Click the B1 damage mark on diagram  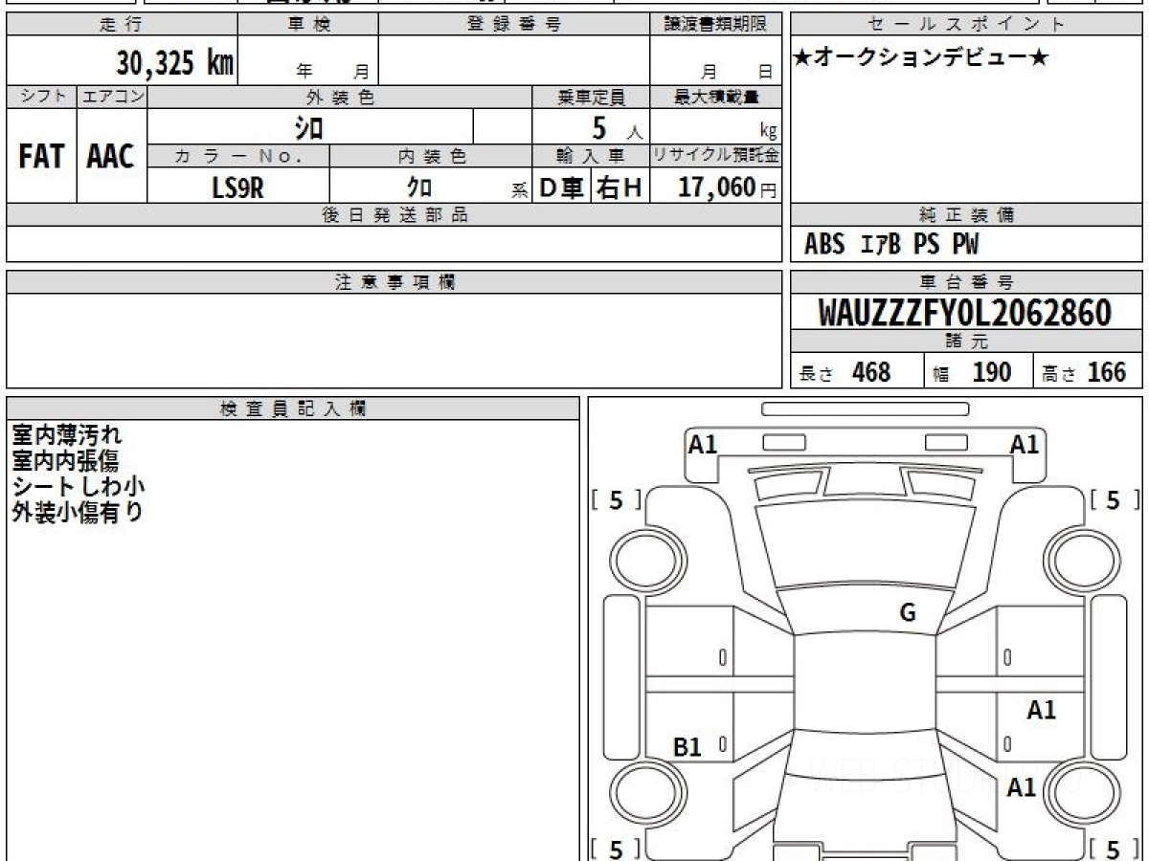click(687, 747)
